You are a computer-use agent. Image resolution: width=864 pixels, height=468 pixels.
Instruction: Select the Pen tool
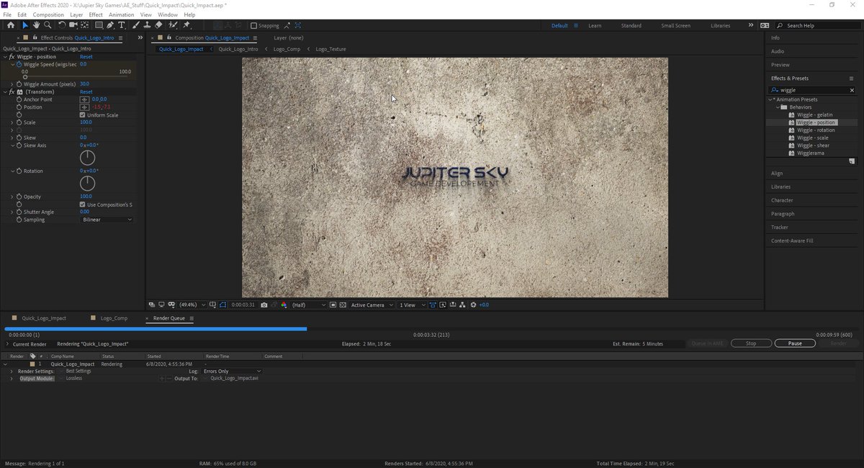(111, 24)
